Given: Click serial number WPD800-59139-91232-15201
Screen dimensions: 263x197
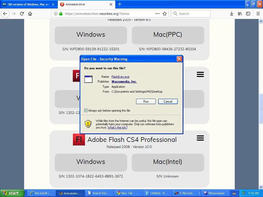Looking at the screenshot, I should (x=91, y=49).
